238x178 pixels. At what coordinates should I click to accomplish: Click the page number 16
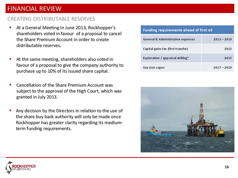coord(227,167)
